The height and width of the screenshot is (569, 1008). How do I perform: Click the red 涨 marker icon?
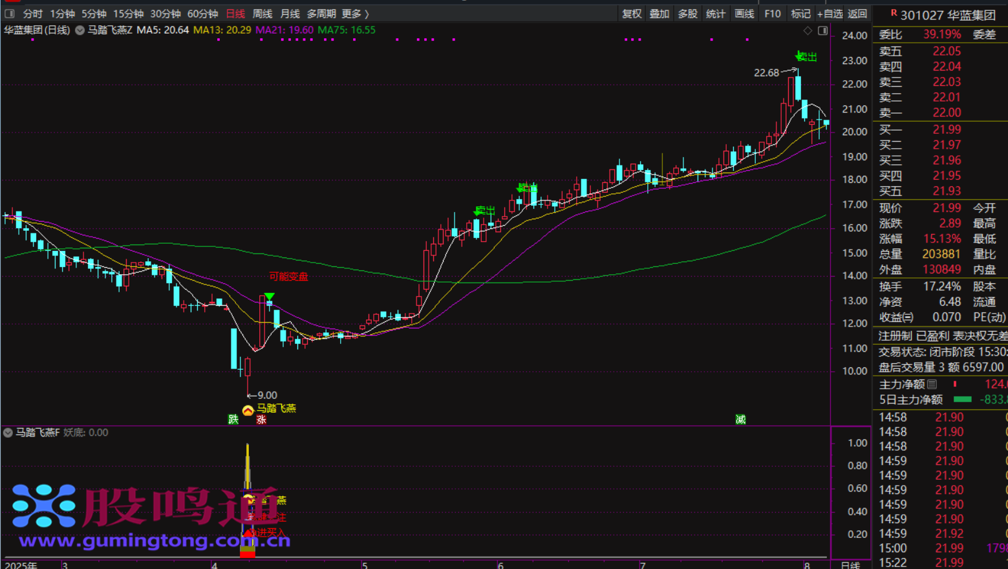coord(261,420)
